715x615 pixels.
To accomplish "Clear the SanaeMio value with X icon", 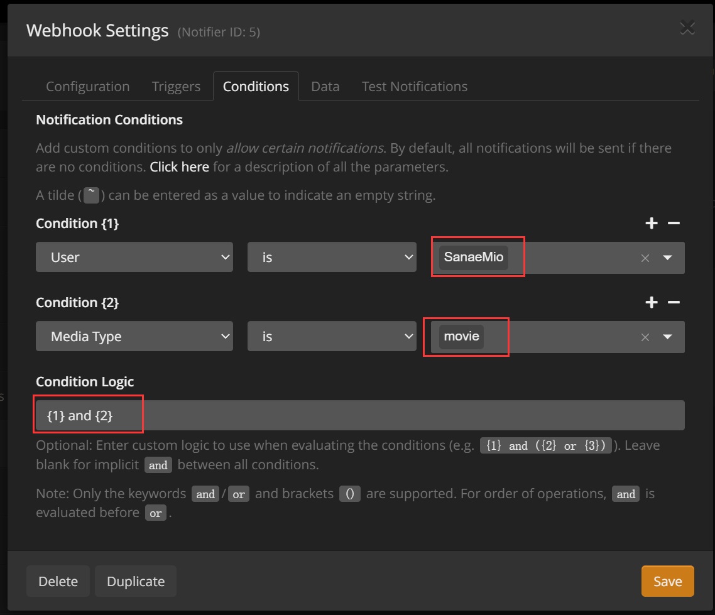I will [x=645, y=258].
